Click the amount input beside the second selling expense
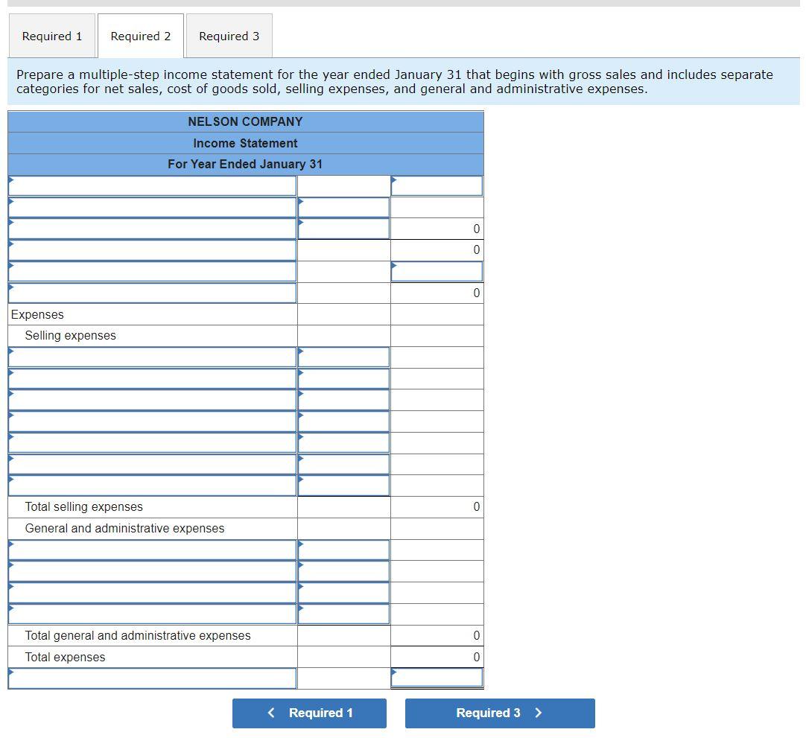This screenshot has height=738, width=806. click(x=343, y=378)
